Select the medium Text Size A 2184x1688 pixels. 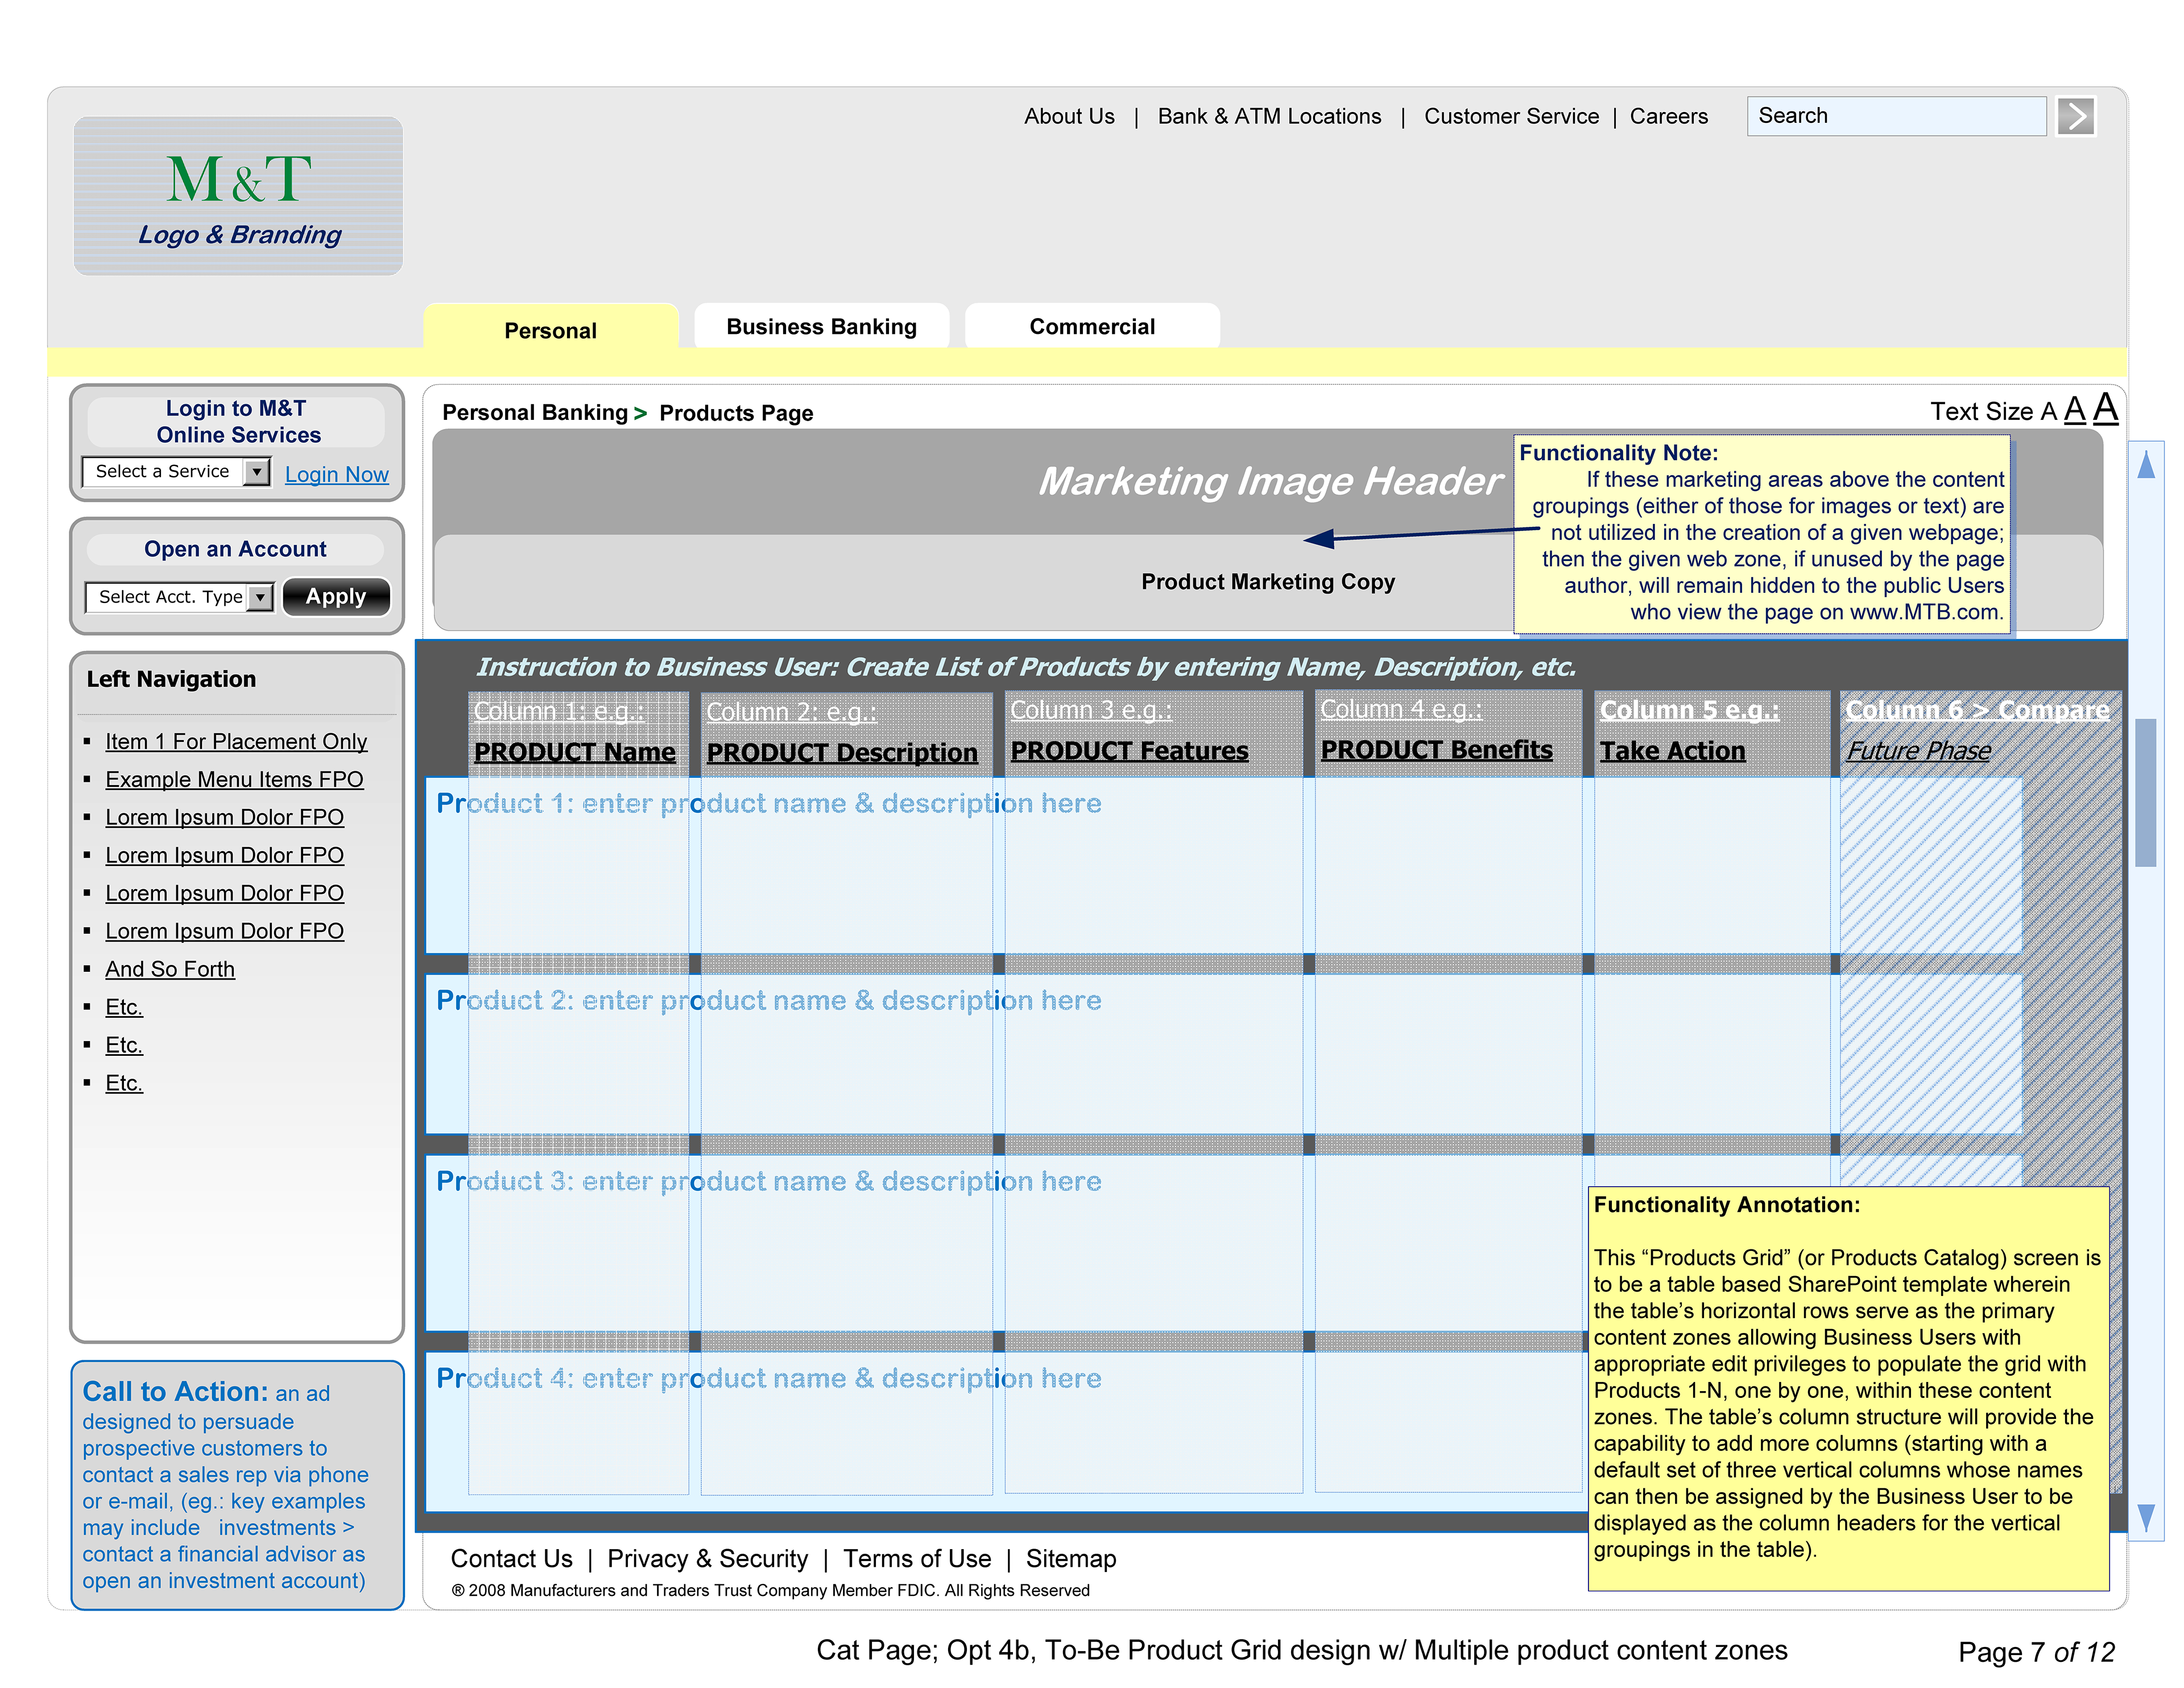[x=2074, y=410]
